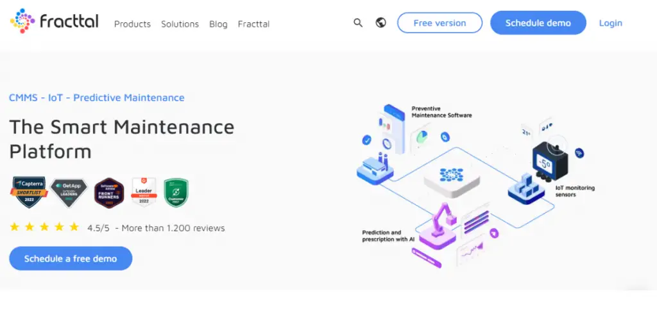Open the Fracttal navigation menu item
The width and height of the screenshot is (657, 328).
click(253, 24)
